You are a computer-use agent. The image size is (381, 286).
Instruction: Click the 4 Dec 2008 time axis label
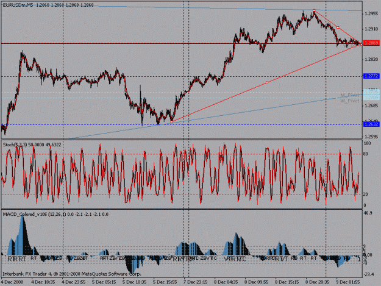tap(12, 282)
